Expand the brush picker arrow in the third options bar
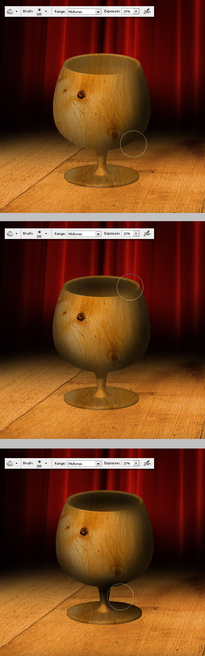 pos(46,464)
